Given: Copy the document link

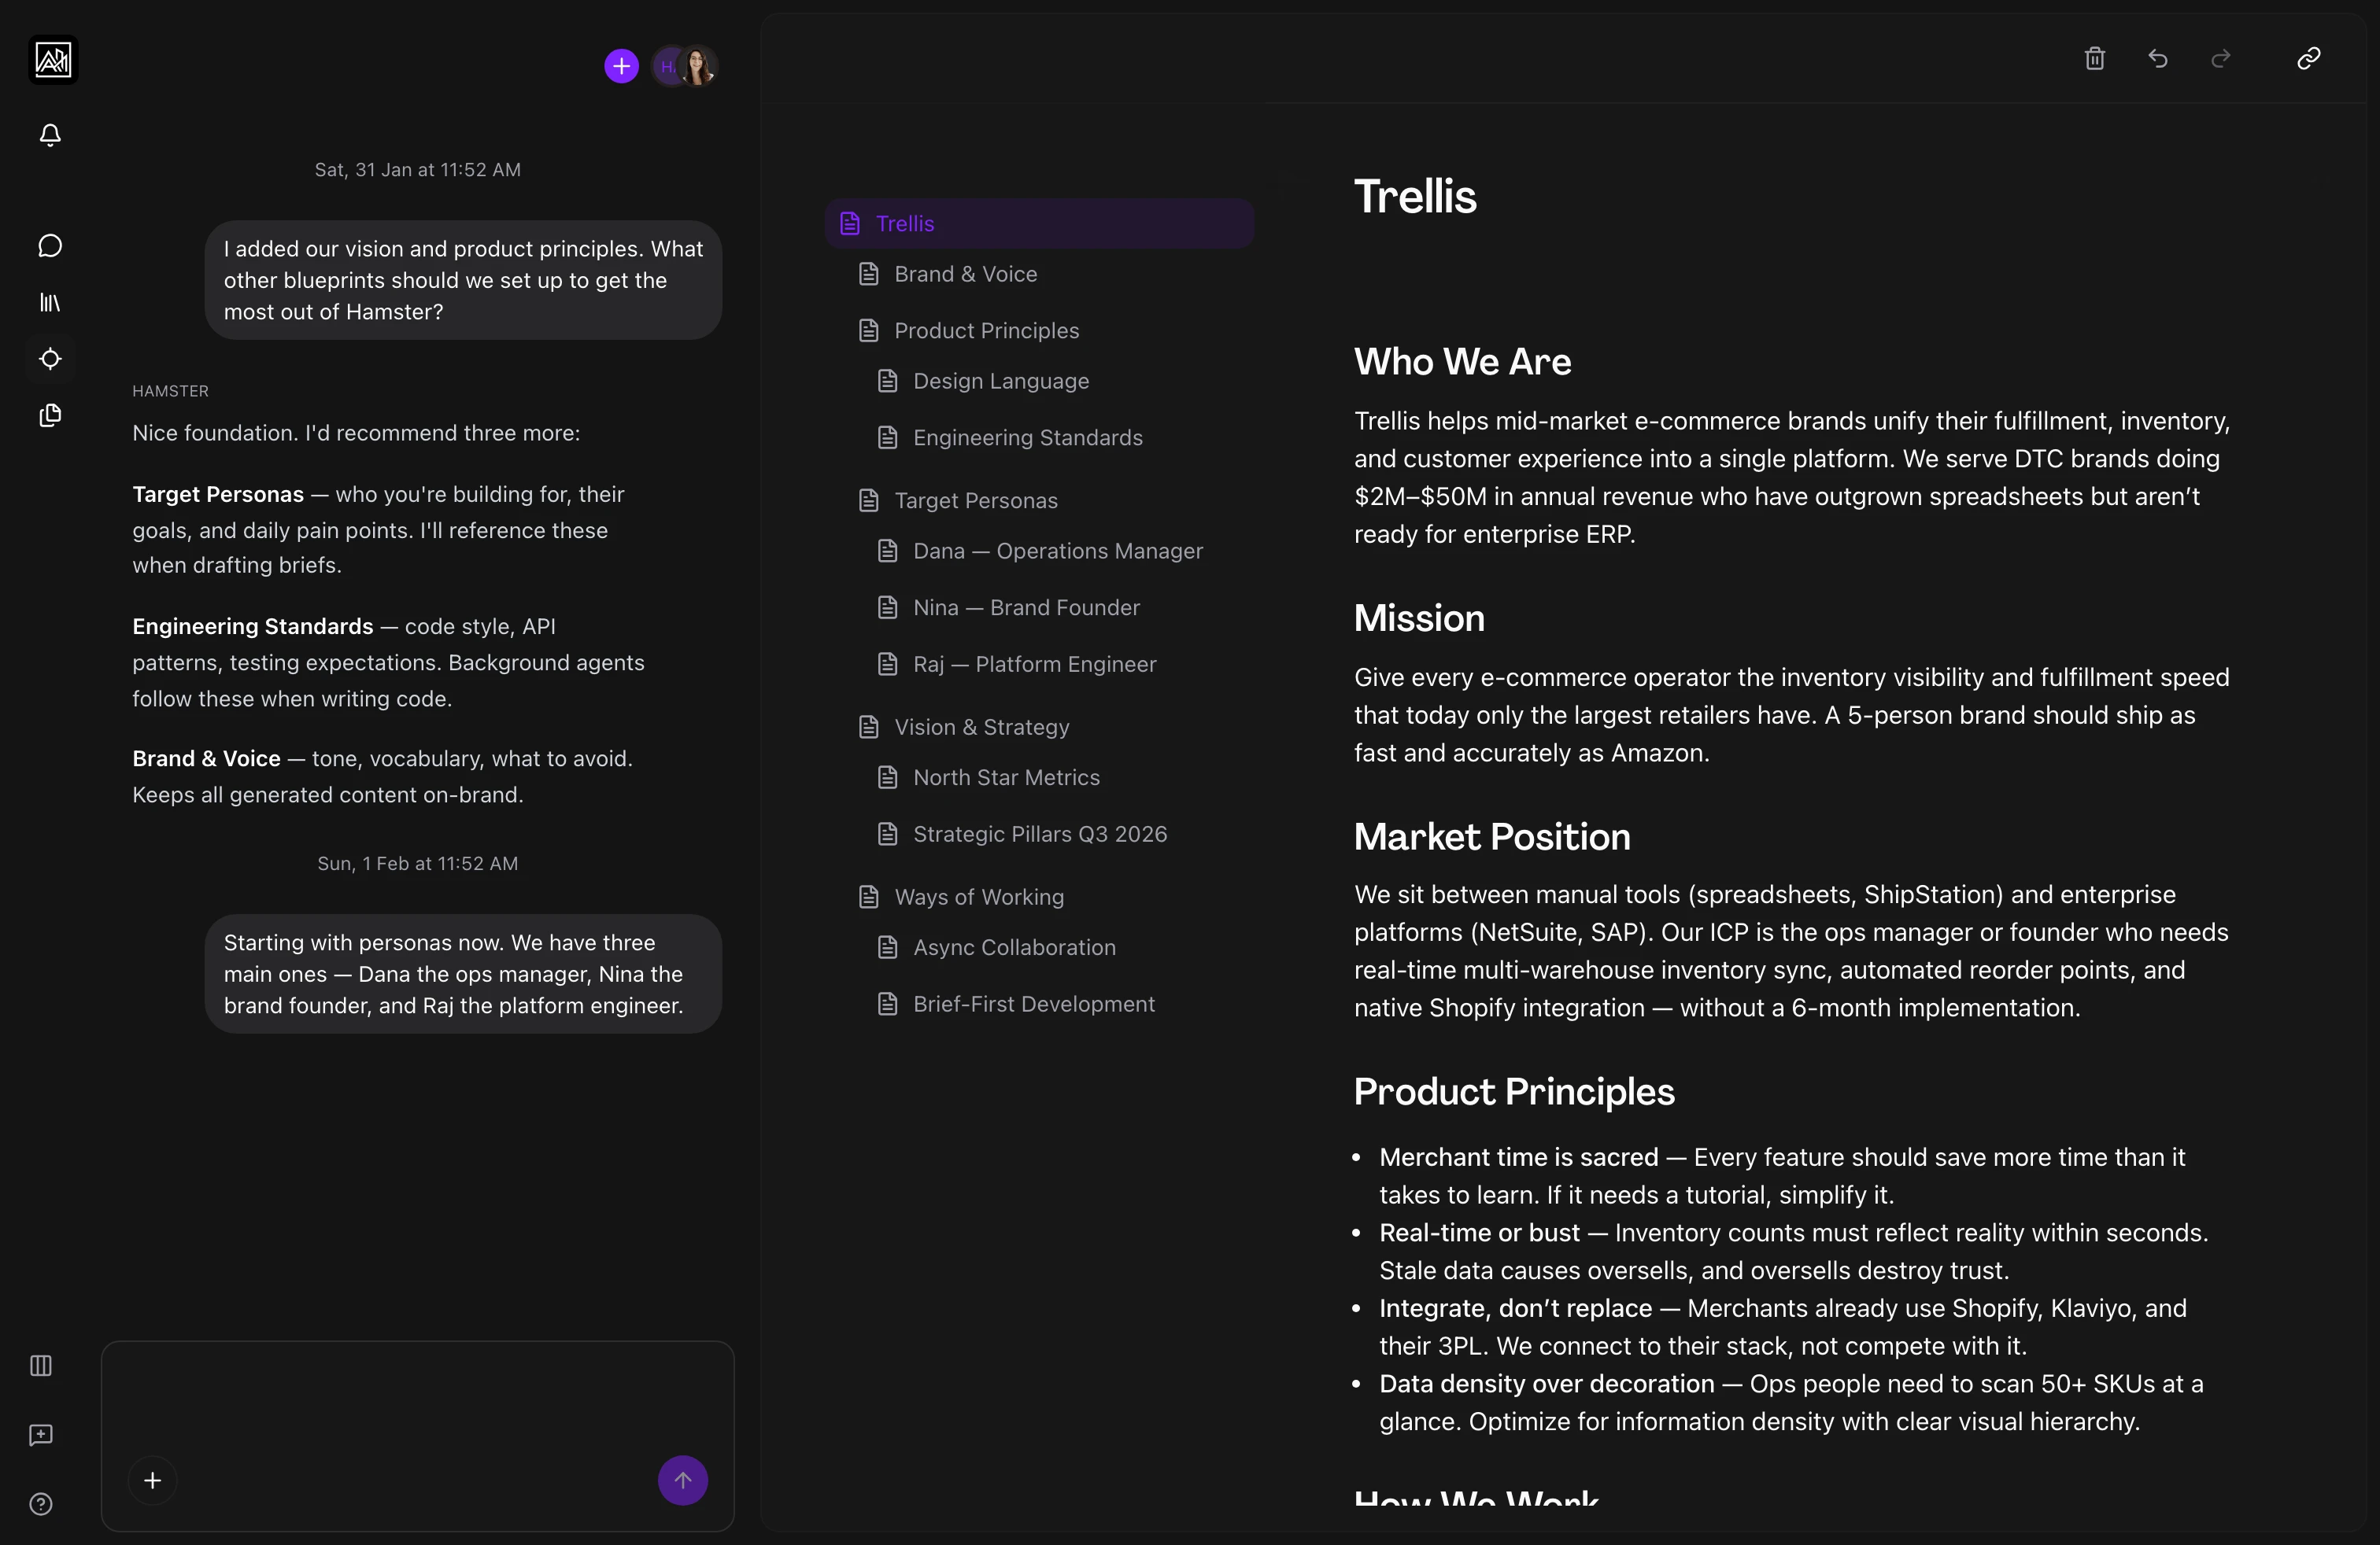Looking at the screenshot, I should pyautogui.click(x=2308, y=59).
